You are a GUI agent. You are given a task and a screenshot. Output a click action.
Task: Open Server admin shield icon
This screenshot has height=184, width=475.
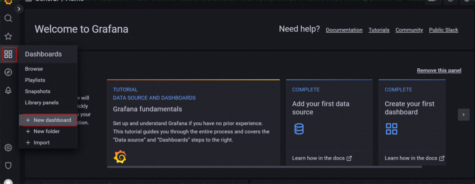8,165
